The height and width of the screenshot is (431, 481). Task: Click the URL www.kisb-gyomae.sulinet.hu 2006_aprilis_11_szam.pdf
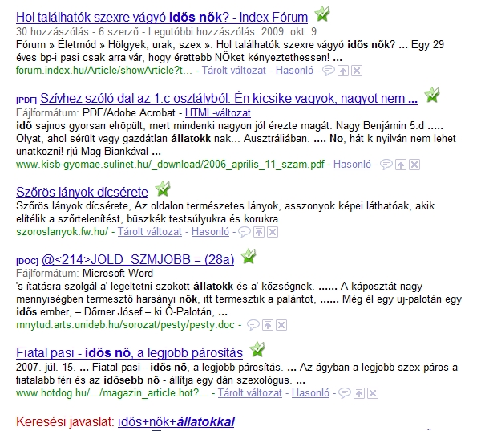170,165
